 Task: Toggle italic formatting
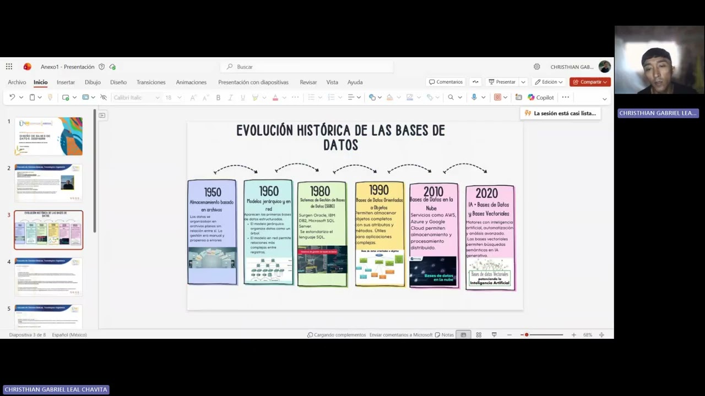(x=230, y=97)
